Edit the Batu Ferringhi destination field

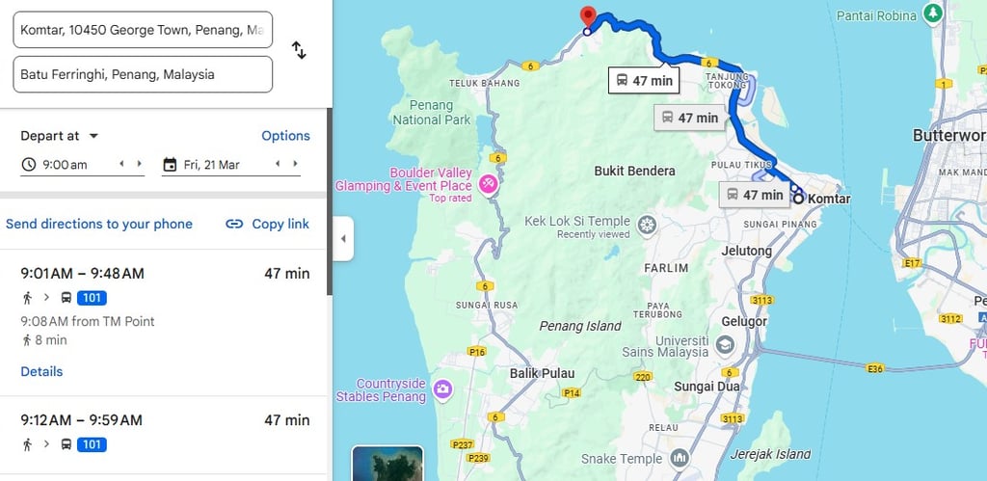tap(143, 74)
